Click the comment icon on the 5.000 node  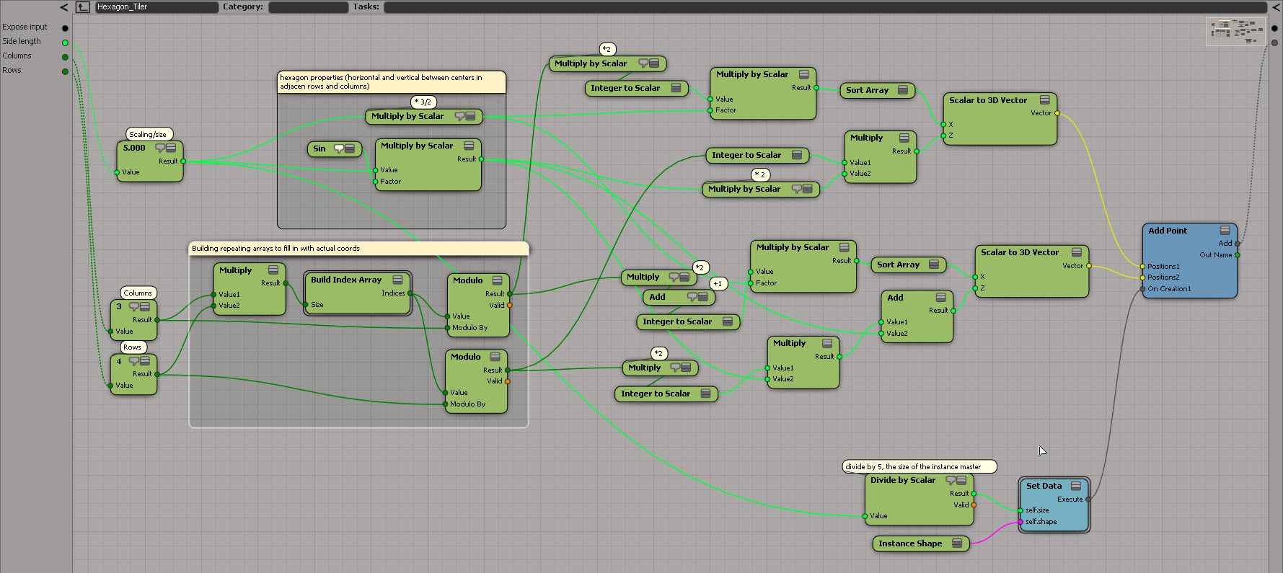tap(160, 148)
